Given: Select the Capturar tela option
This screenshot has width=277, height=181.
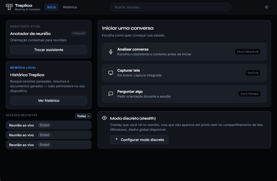Looking at the screenshot, I should tap(184, 73).
